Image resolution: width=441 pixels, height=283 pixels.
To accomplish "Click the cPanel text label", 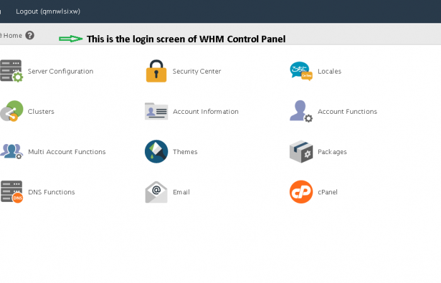I will [x=328, y=192].
